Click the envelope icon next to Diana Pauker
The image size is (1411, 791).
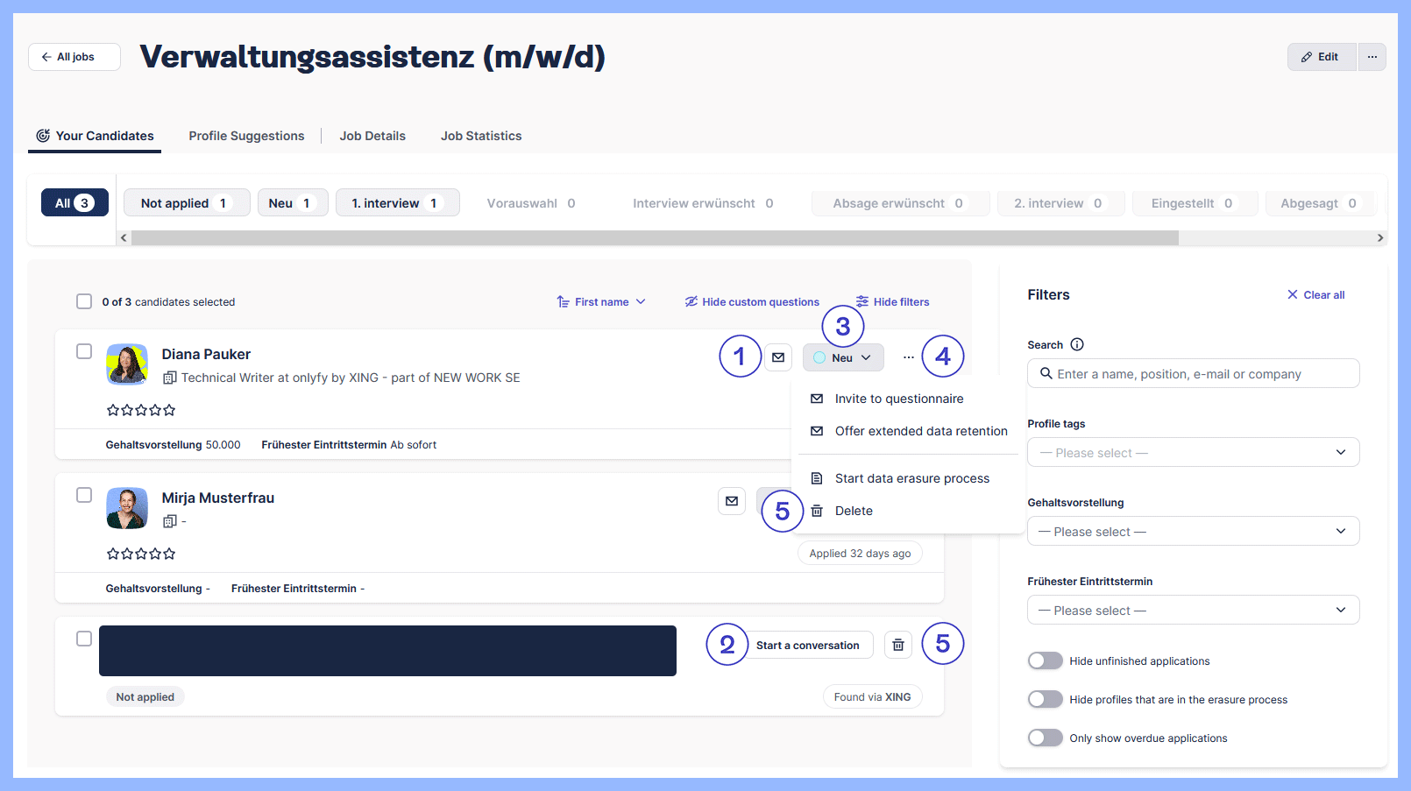[778, 357]
